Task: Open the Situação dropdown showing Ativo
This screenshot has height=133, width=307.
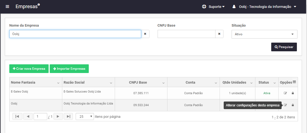Action: tap(264, 34)
